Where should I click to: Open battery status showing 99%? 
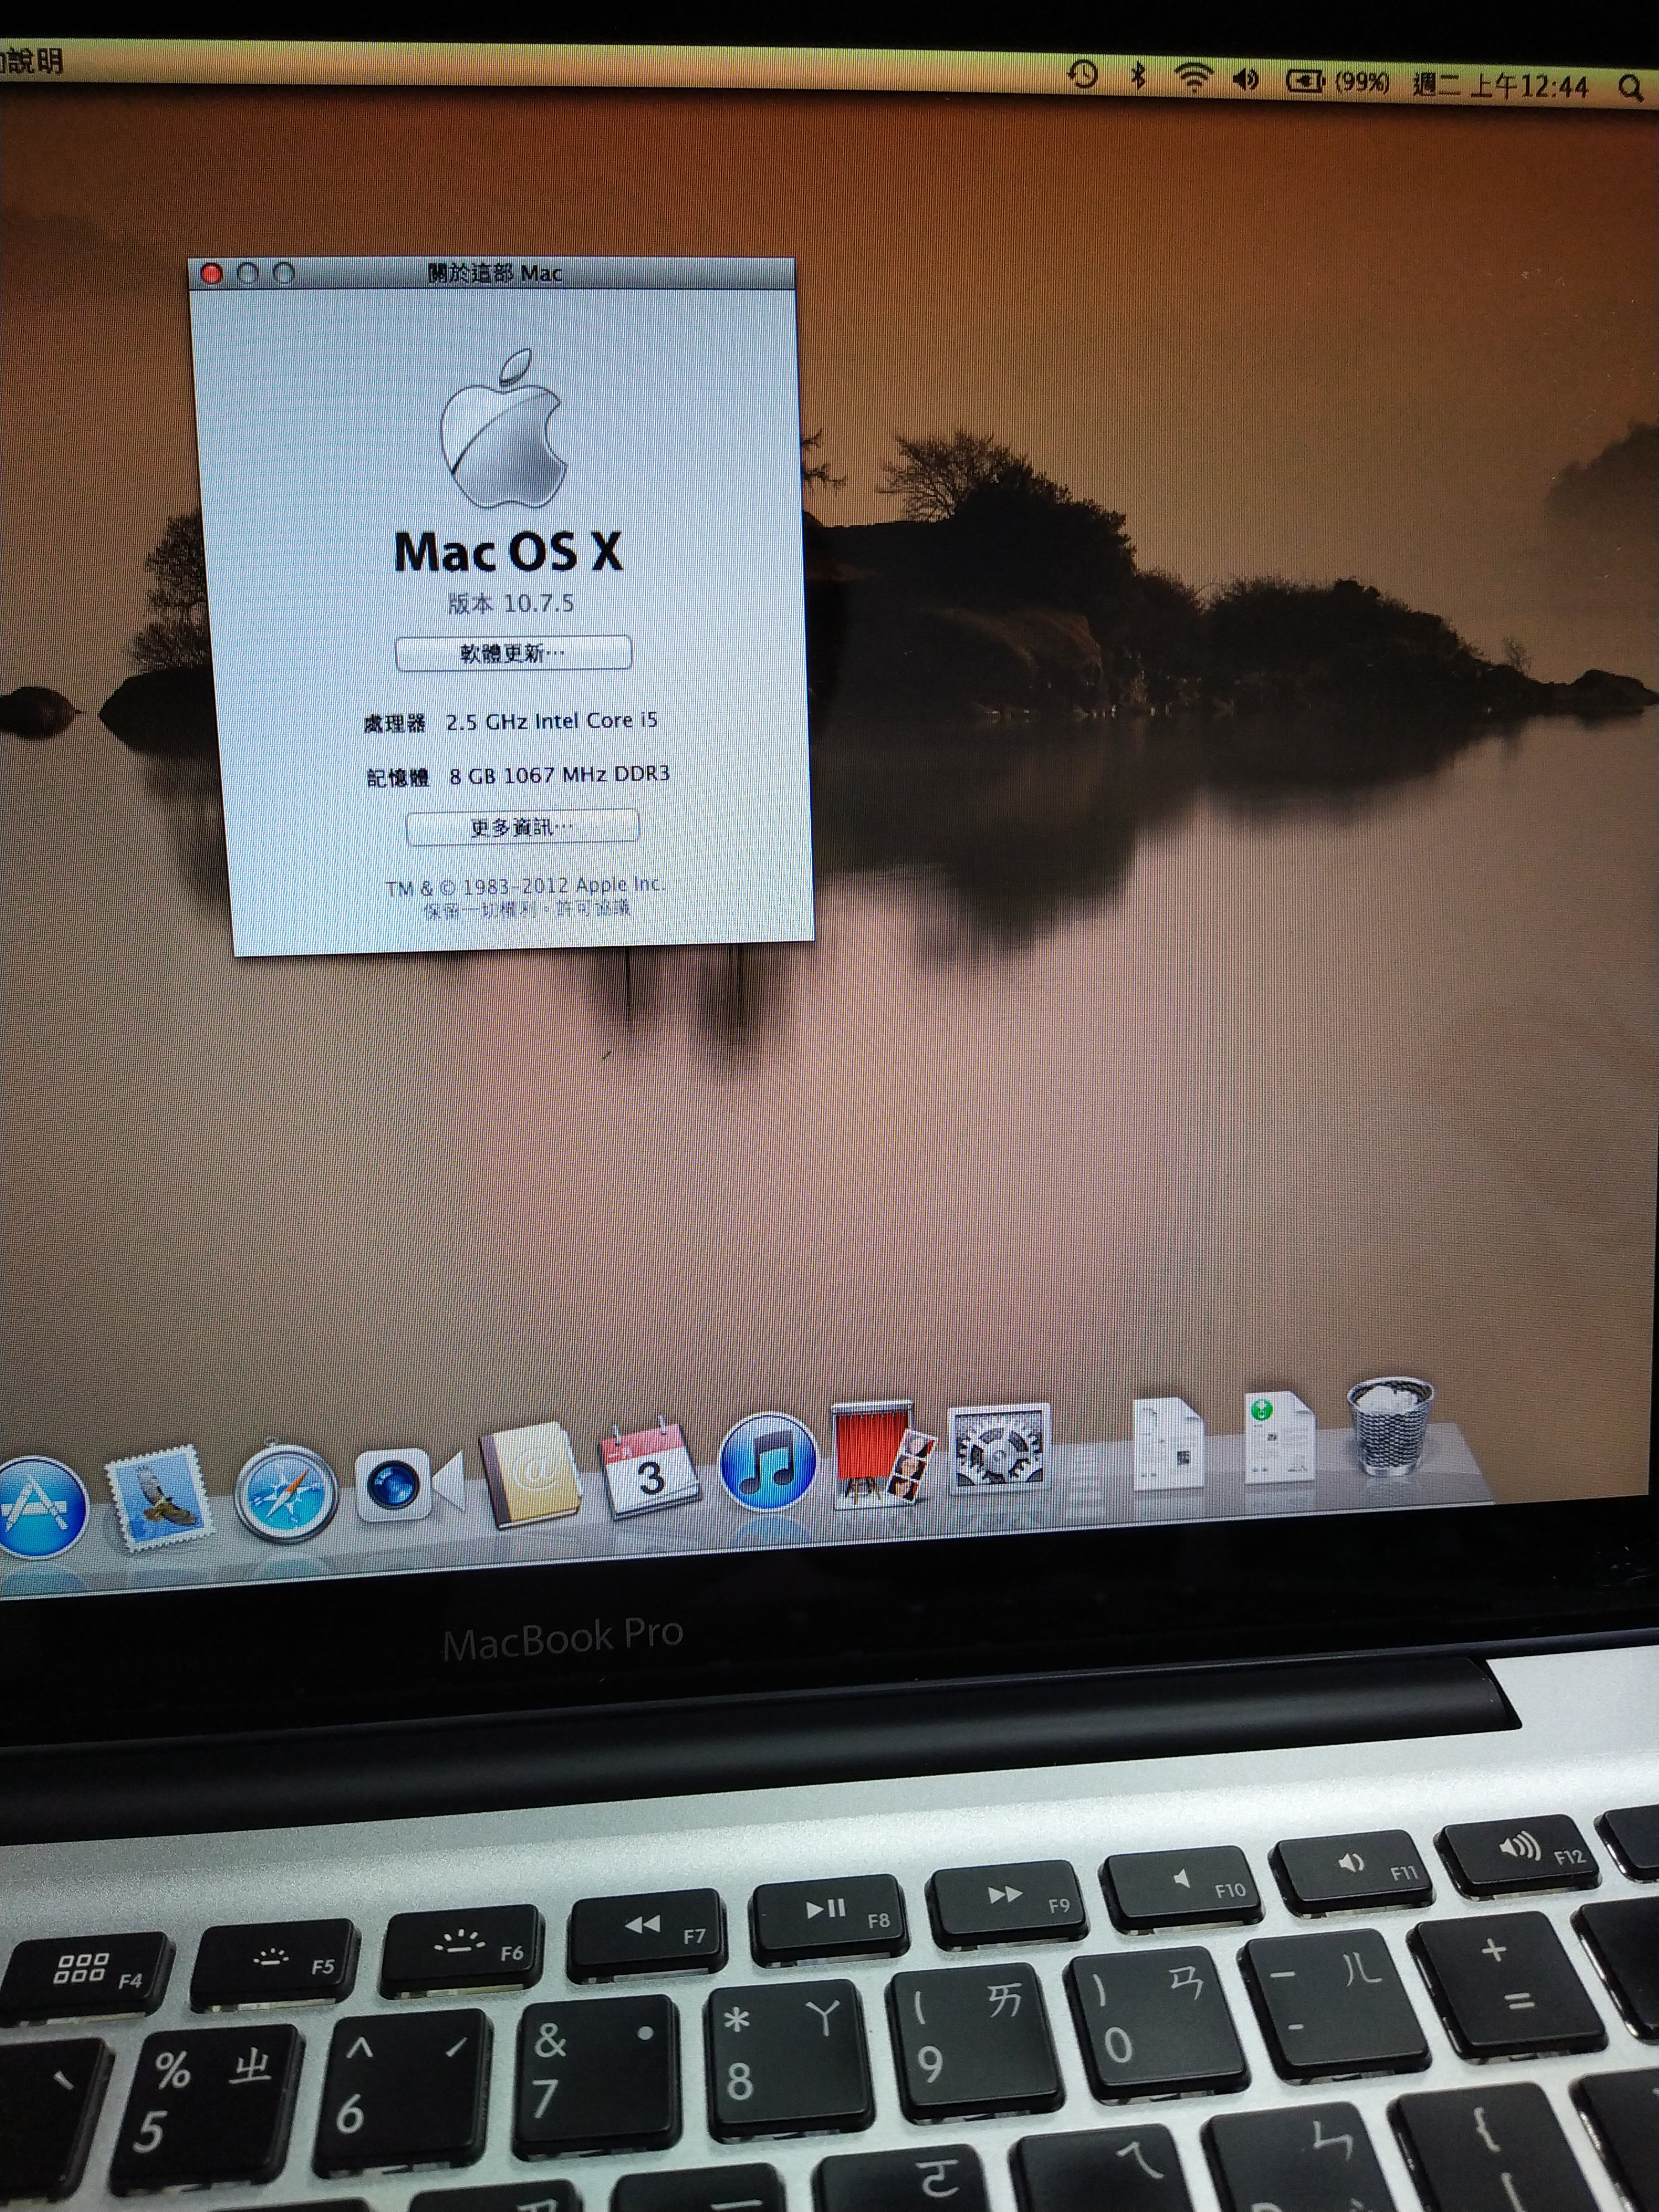pyautogui.click(x=1338, y=82)
